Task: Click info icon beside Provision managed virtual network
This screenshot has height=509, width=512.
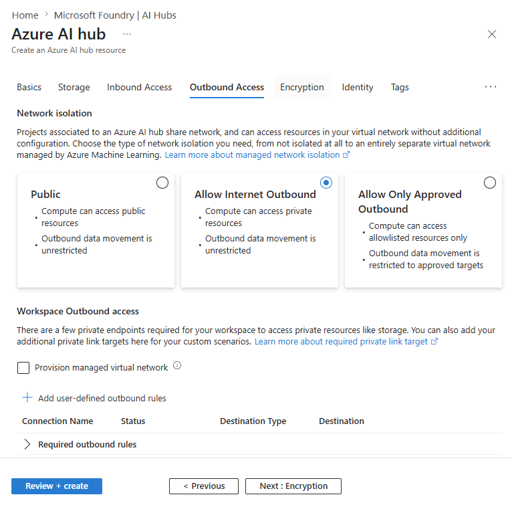Action: [x=177, y=366]
